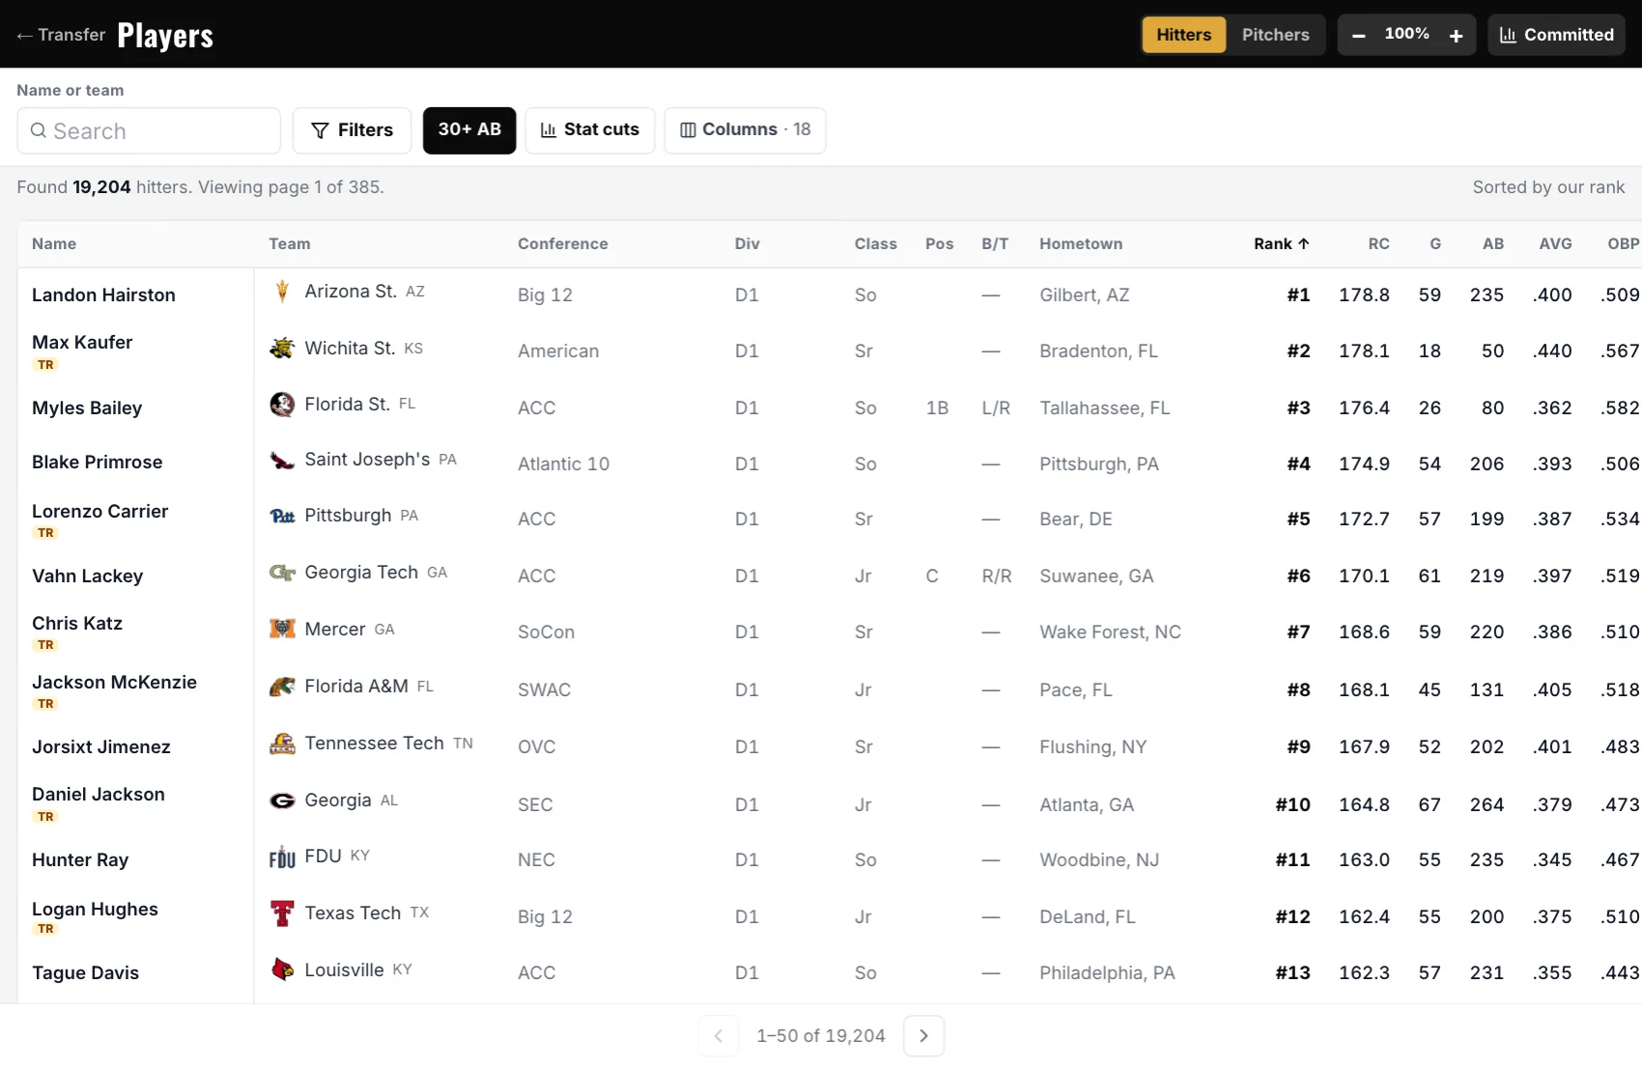
Task: Click the Florida St. team logo
Action: tap(282, 405)
